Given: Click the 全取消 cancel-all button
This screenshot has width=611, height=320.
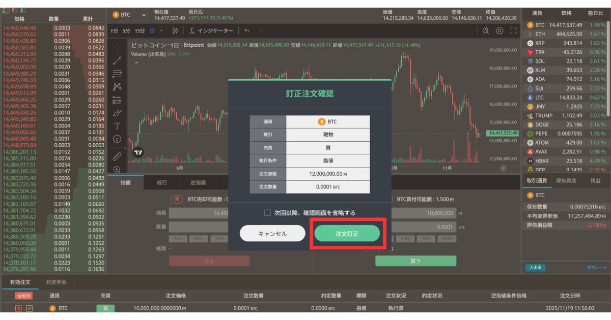Looking at the screenshot, I should pos(23,295).
